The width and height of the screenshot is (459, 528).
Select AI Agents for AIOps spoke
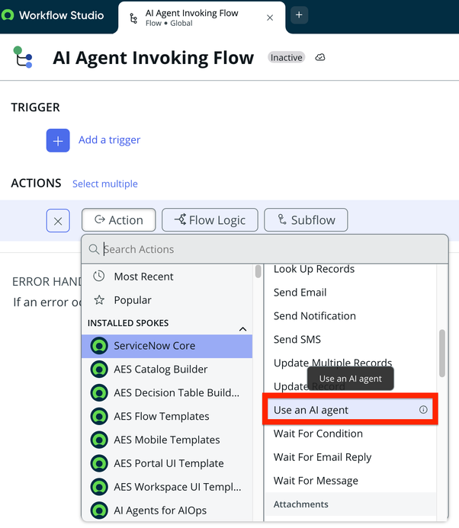pos(167,510)
